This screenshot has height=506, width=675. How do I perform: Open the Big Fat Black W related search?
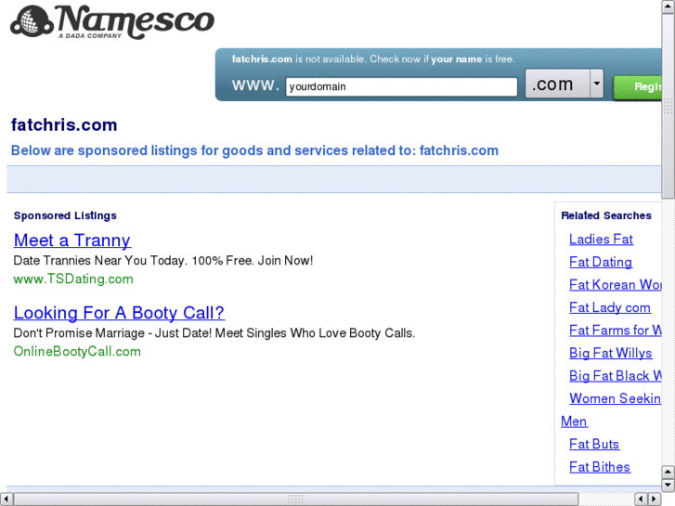point(616,375)
